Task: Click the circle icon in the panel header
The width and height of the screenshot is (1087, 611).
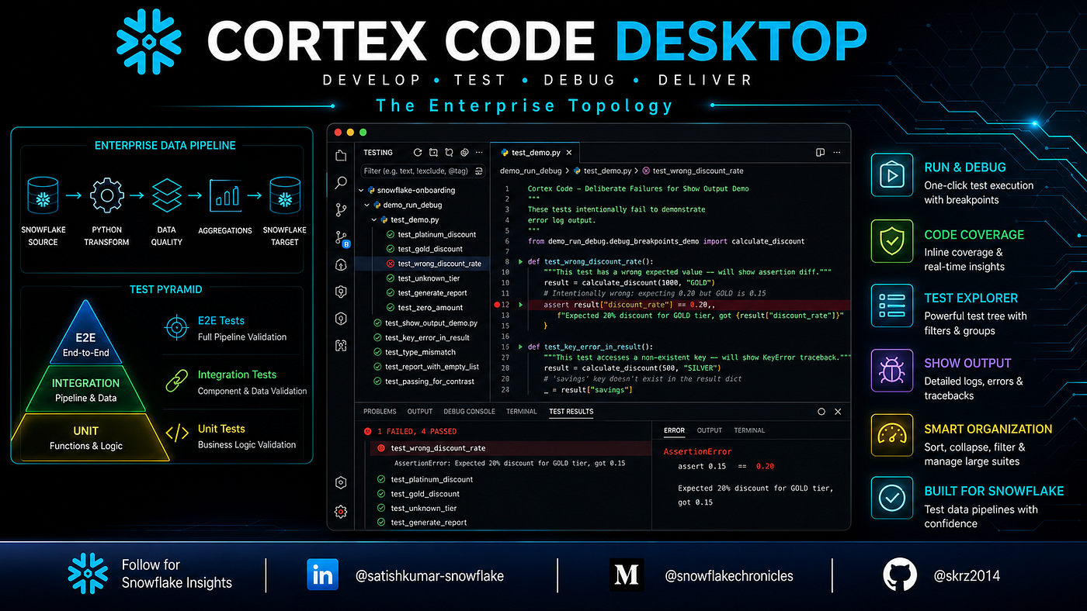Action: coord(821,412)
